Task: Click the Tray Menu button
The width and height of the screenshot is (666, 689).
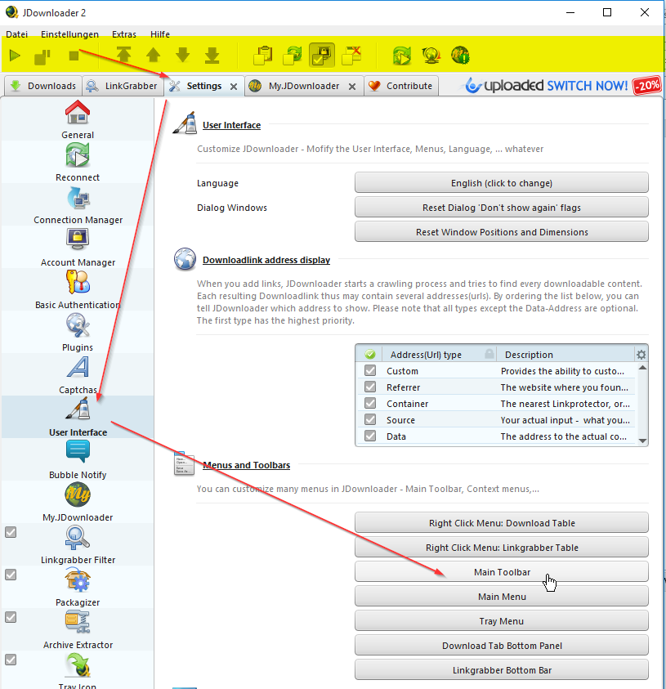Action: (x=502, y=621)
